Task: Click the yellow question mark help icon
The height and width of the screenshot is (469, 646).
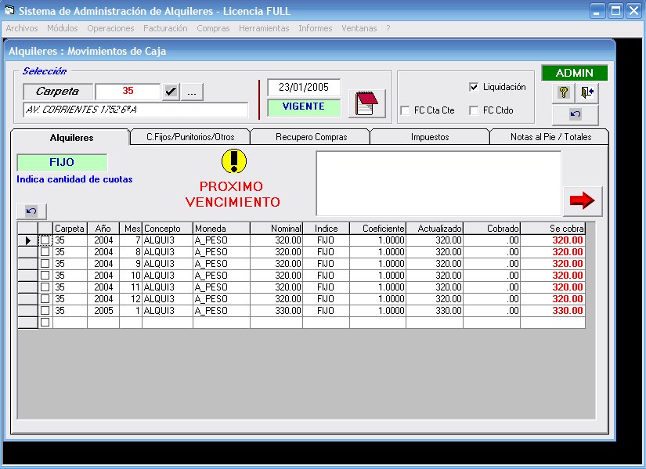Action: tap(564, 92)
